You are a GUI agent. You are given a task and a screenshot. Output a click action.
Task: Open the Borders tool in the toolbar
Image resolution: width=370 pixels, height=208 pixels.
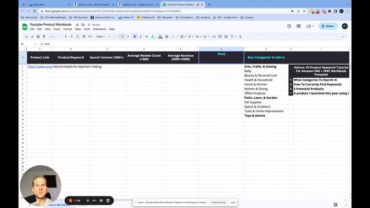coord(167,36)
